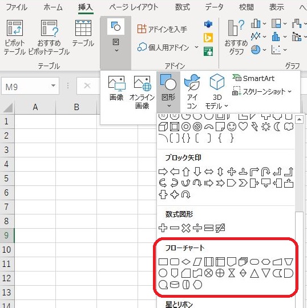Select the sun shape
Viewport: 307px width, 308px height.
coord(266,127)
